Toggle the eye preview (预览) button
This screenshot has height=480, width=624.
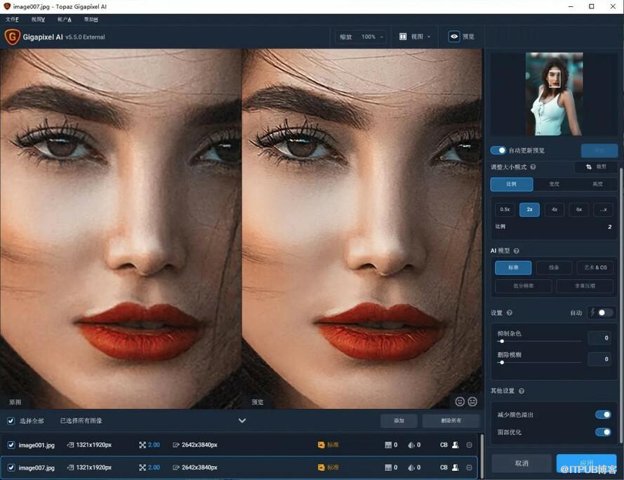point(454,36)
